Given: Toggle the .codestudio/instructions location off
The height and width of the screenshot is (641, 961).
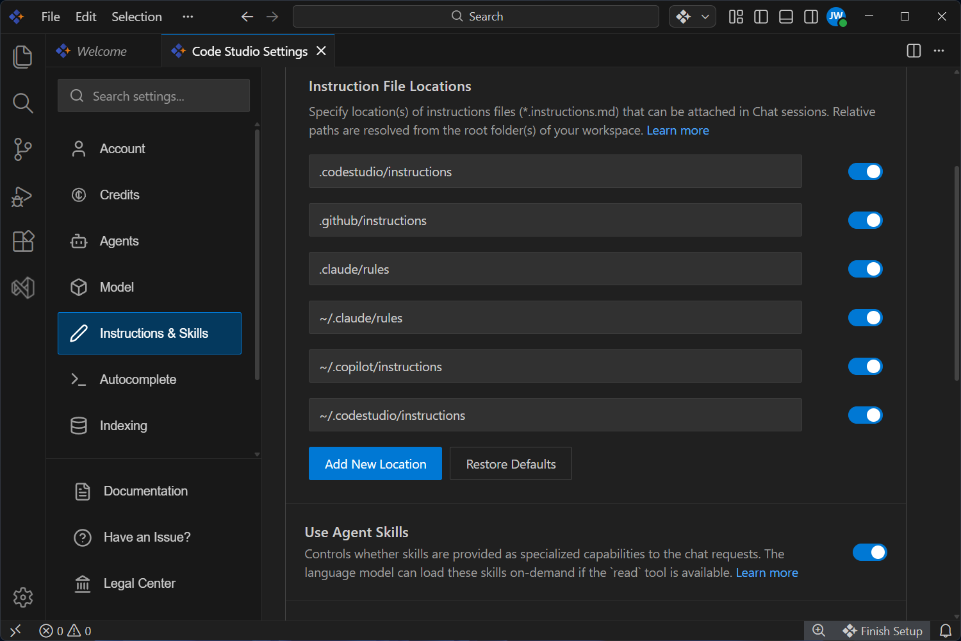Looking at the screenshot, I should (866, 171).
